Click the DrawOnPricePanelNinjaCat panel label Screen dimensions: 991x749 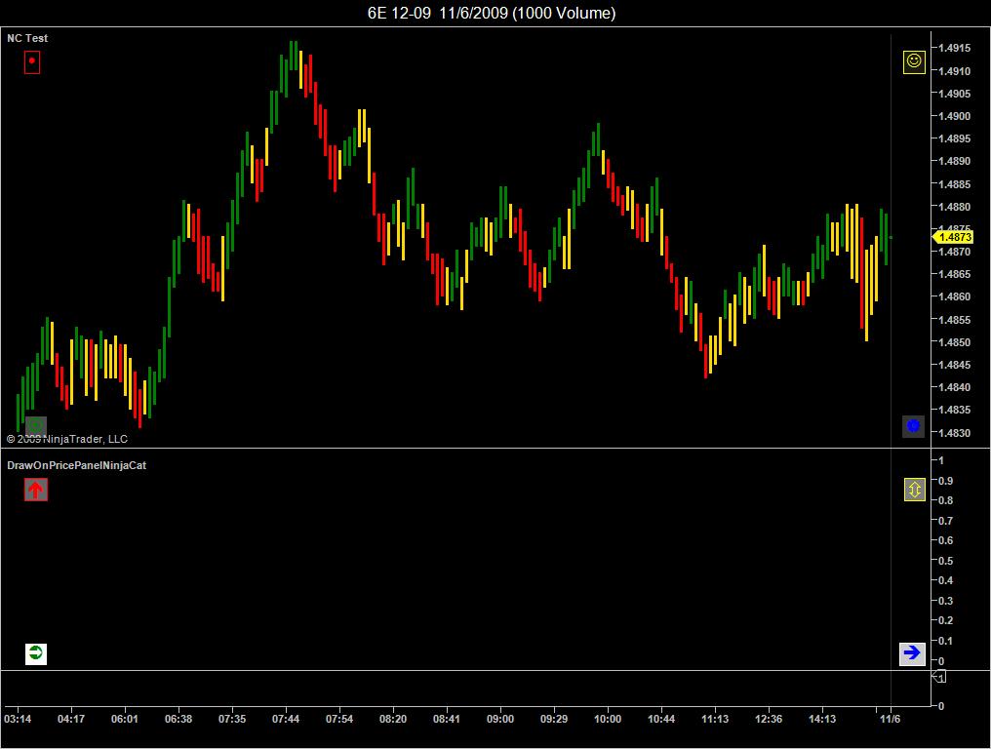(76, 465)
